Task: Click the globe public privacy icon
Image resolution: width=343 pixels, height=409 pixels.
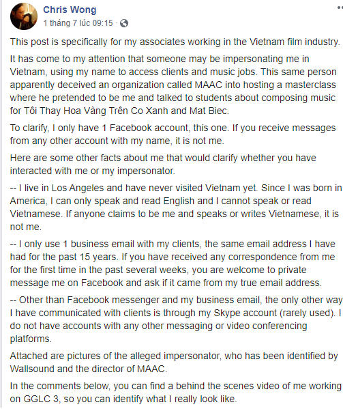Action: click(x=124, y=23)
